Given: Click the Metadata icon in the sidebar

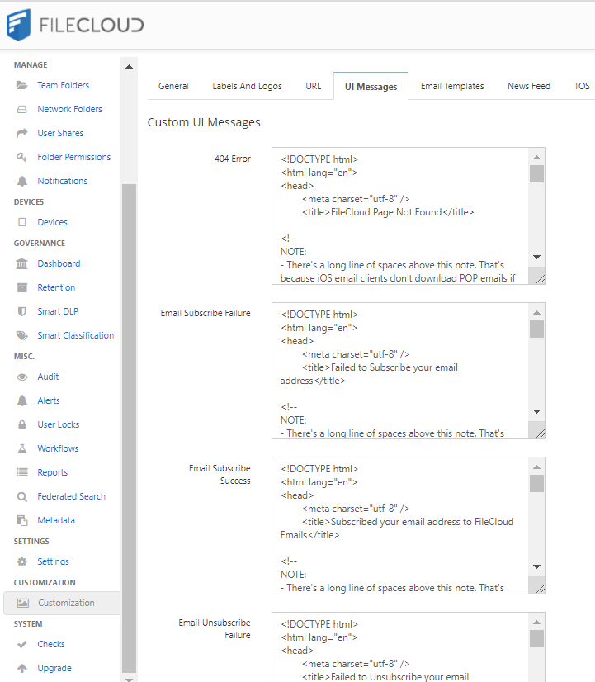Looking at the screenshot, I should click(23, 520).
